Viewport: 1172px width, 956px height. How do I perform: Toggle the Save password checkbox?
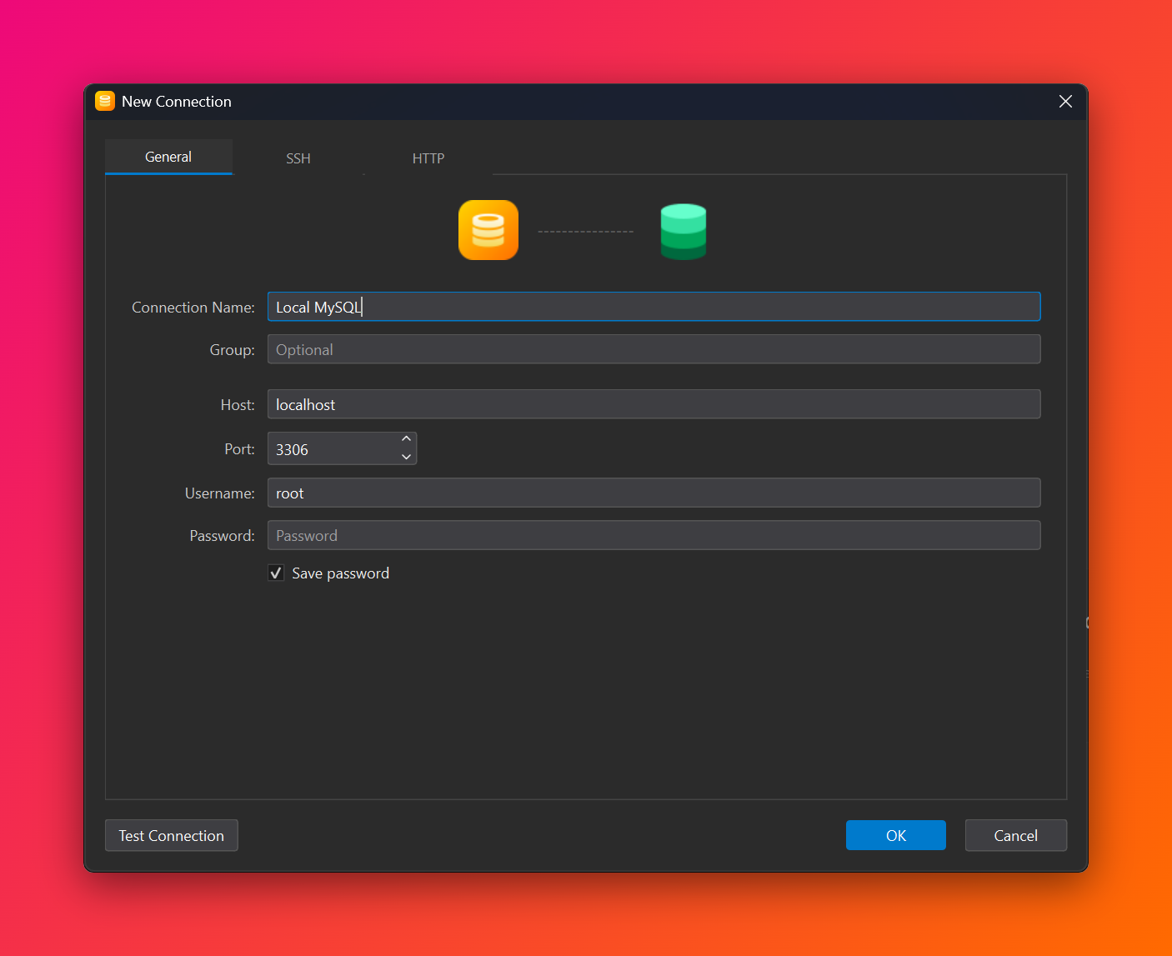tap(276, 573)
